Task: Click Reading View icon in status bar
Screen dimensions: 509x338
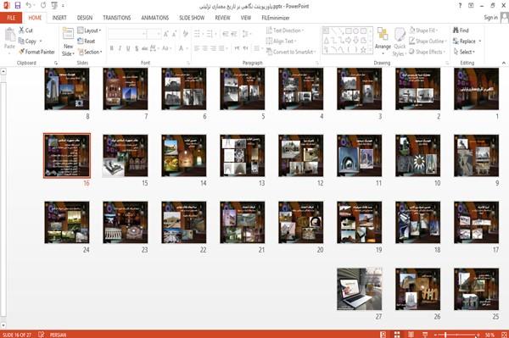Action: [411, 335]
